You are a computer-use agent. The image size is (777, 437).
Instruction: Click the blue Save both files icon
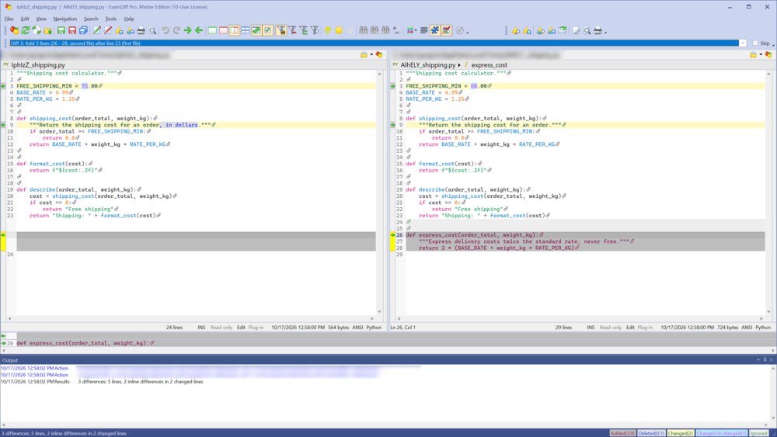[x=83, y=31]
